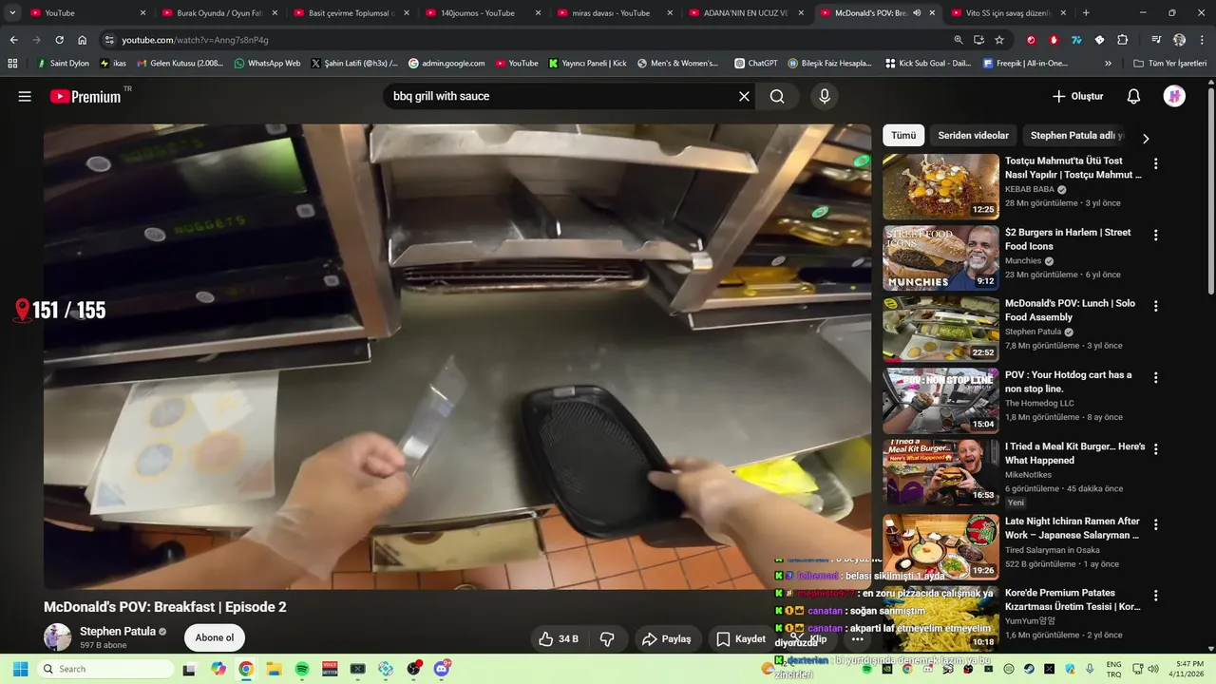Open the YouTube account avatar menu

(x=1174, y=96)
